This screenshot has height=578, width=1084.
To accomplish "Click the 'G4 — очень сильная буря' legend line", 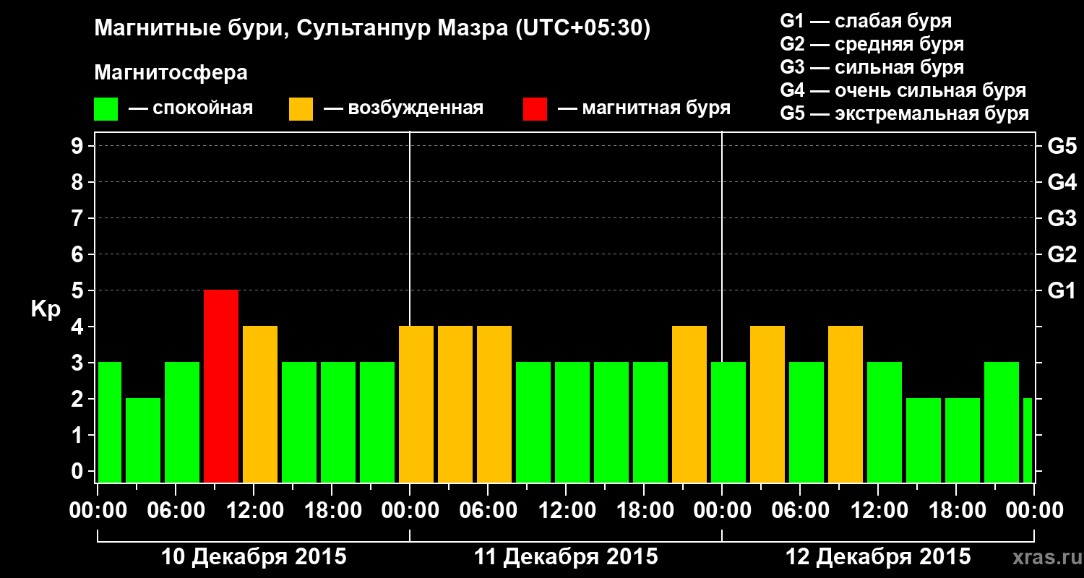I will click(903, 90).
